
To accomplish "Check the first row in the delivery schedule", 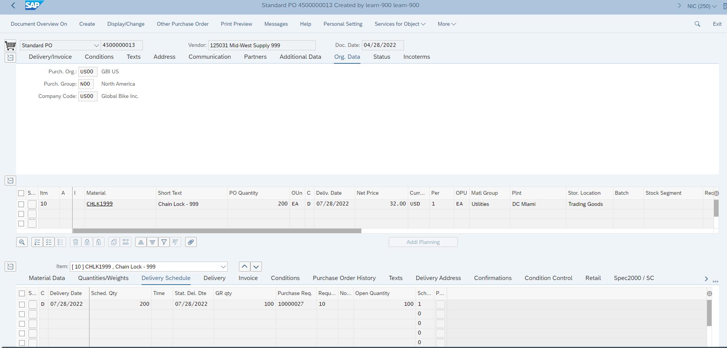I will click(x=22, y=304).
